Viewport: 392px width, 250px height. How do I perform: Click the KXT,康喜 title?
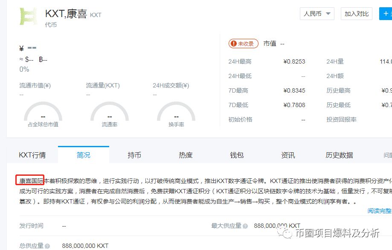coord(66,14)
